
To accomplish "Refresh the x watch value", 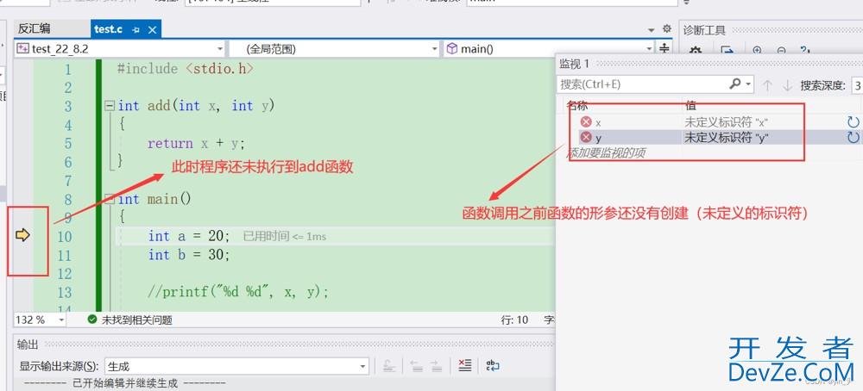I will 854,122.
